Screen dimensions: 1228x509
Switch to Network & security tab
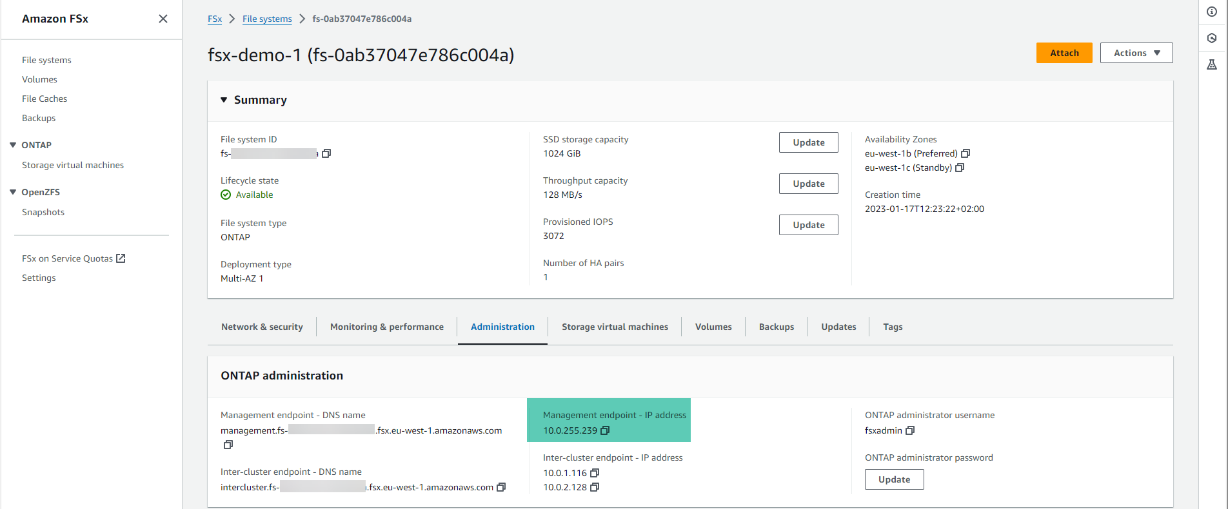(x=262, y=327)
